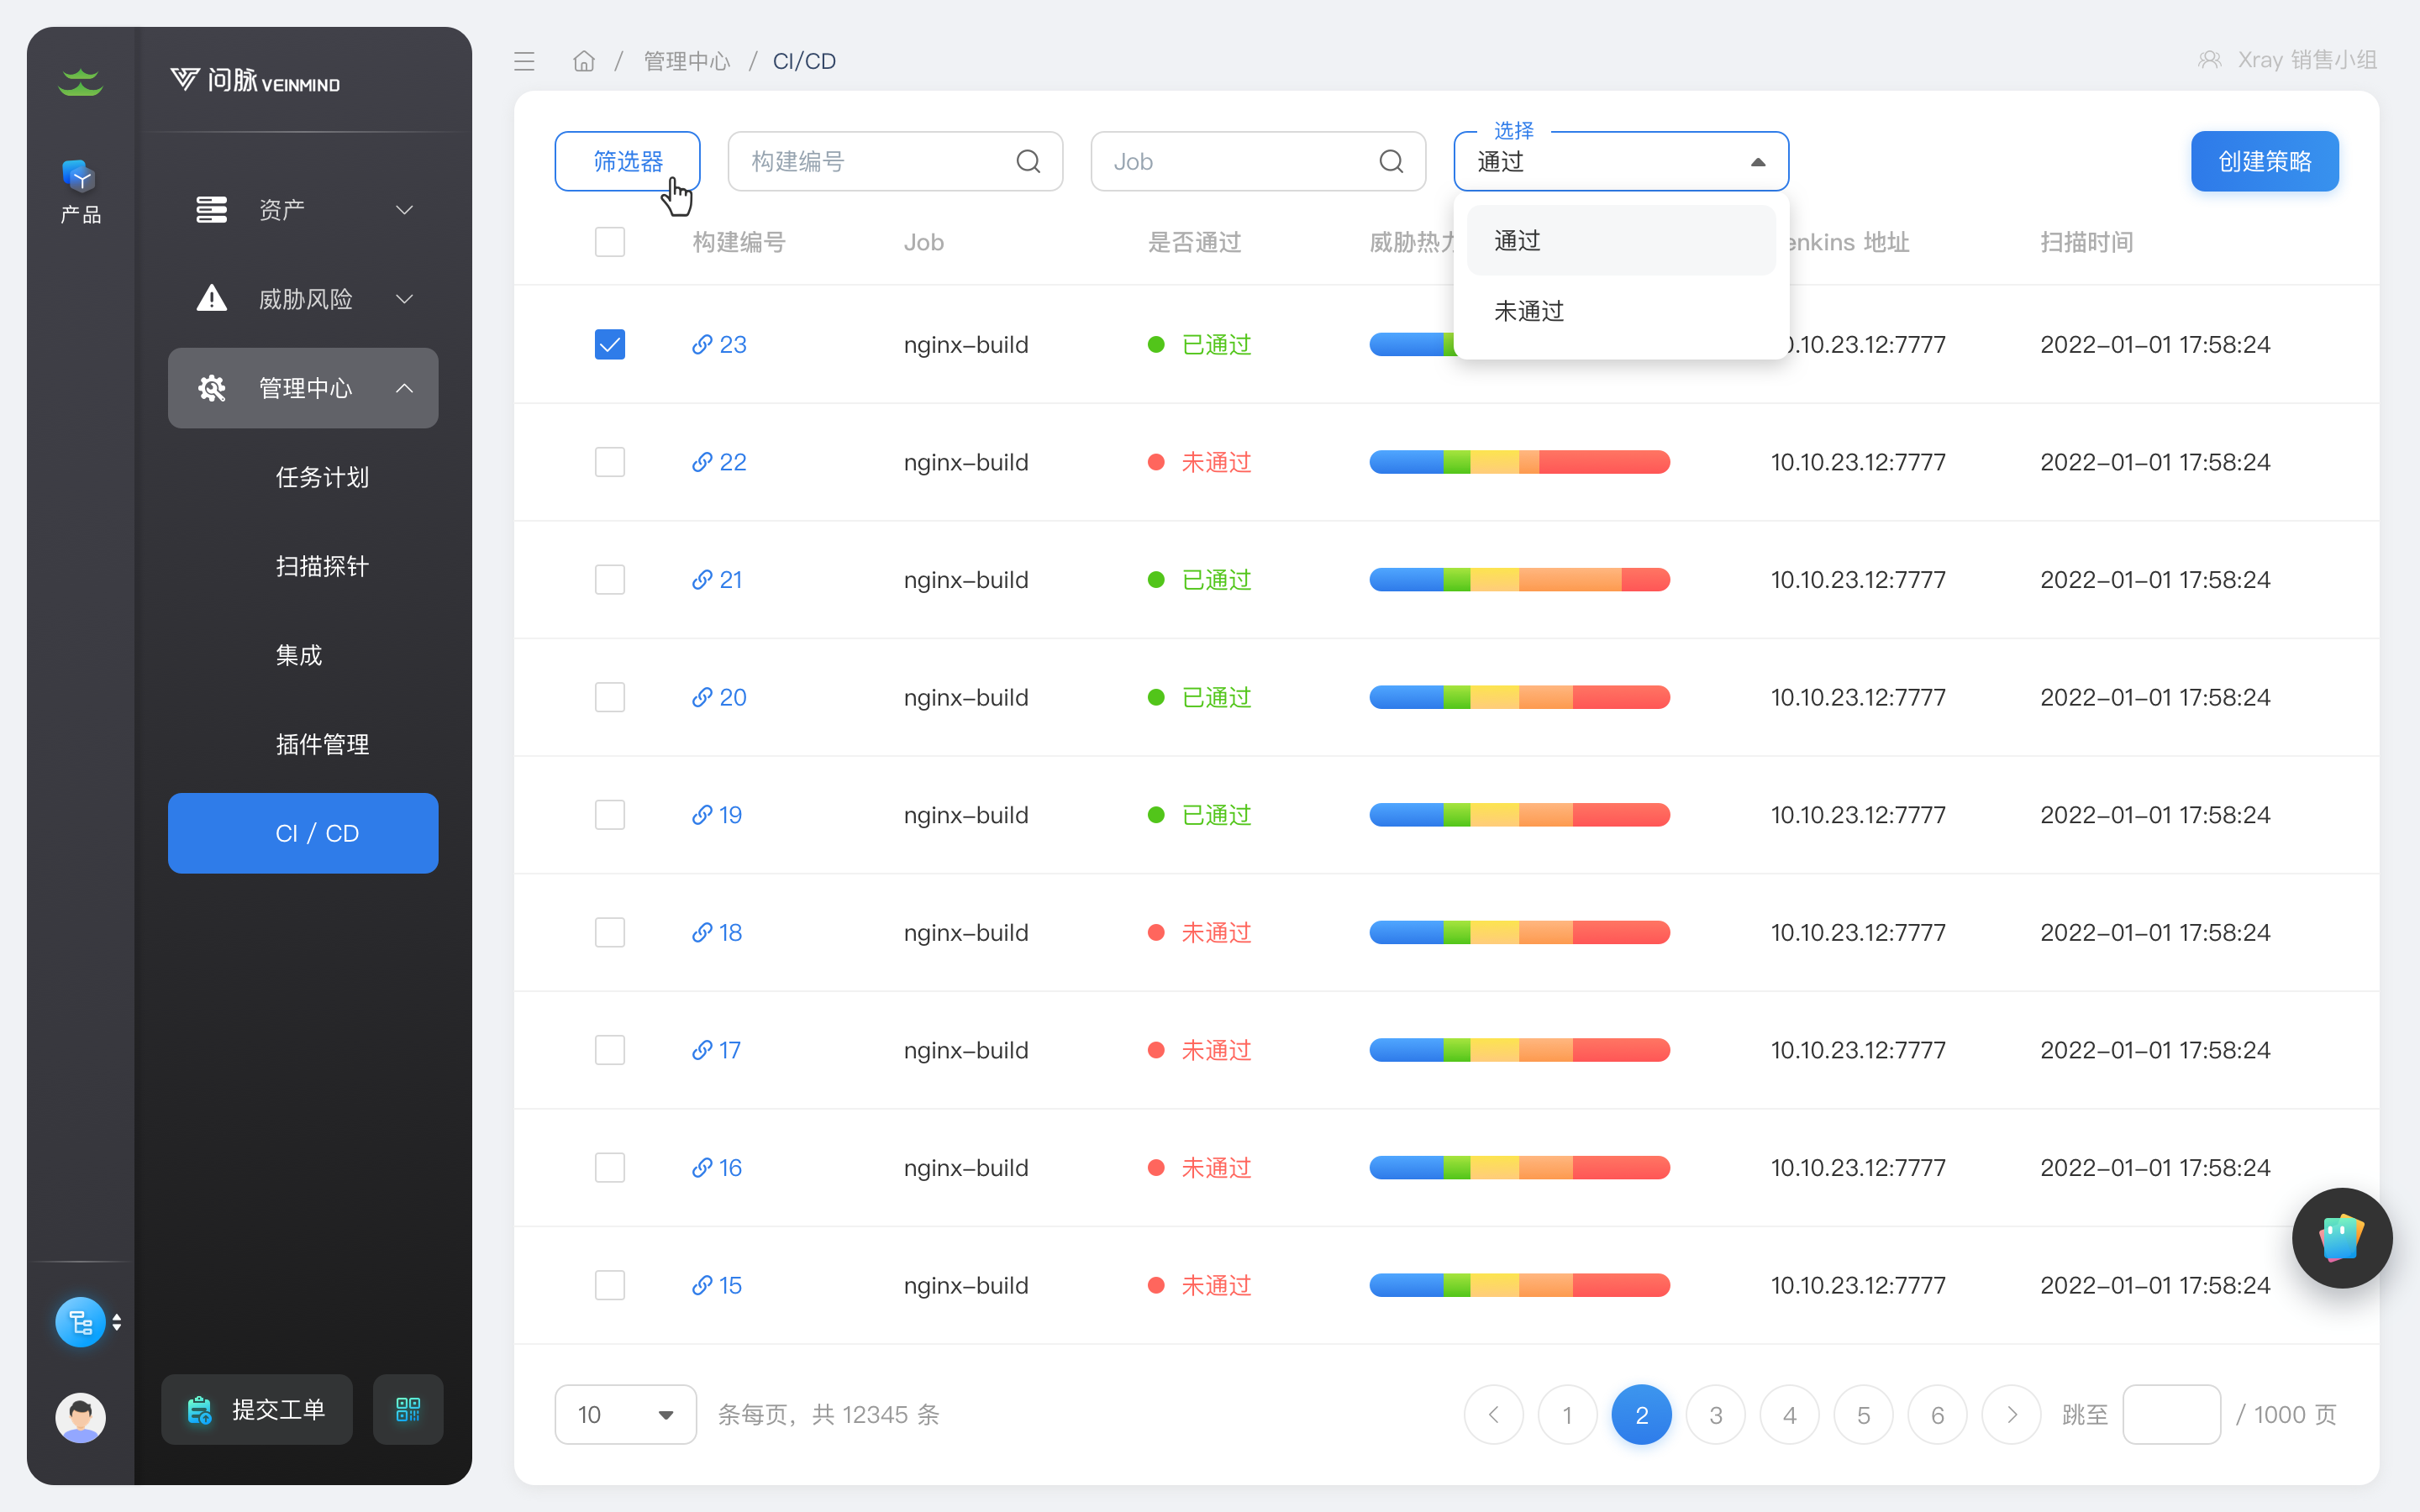The width and height of the screenshot is (2420, 1512).
Task: Click the 创建策略 button
Action: (x=2264, y=161)
